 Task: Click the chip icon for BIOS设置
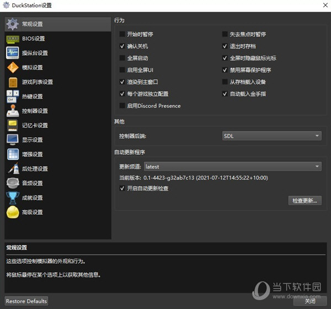coord(13,39)
